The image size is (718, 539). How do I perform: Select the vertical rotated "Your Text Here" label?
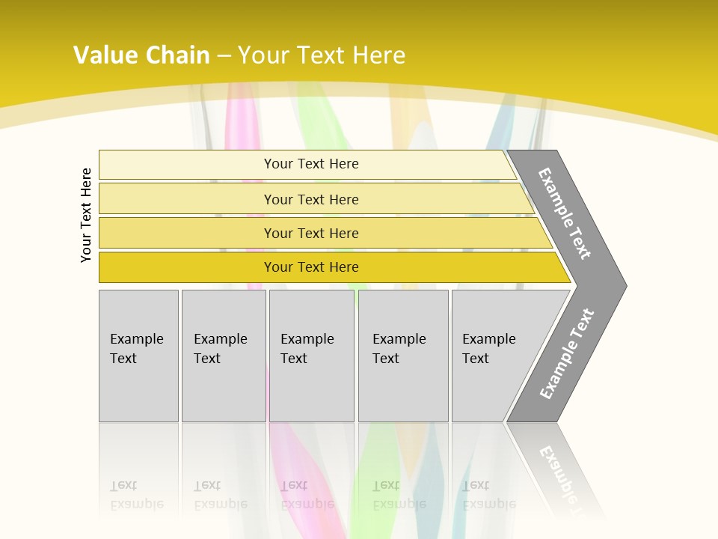[x=86, y=215]
